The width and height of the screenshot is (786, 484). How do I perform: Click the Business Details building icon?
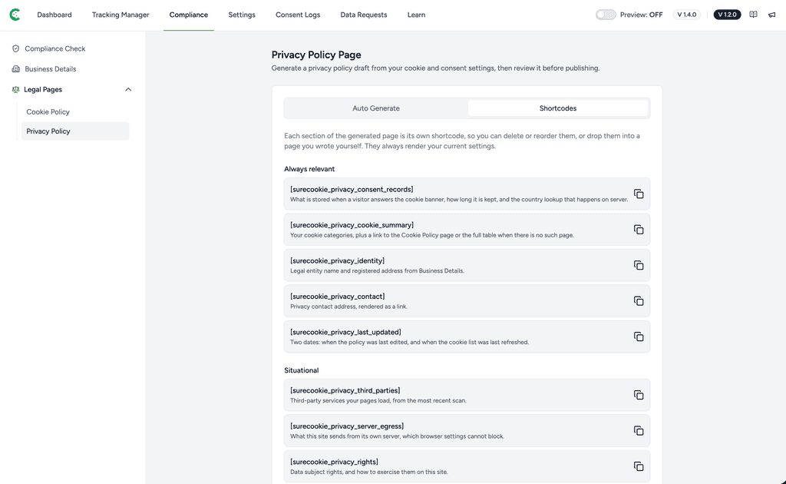(x=15, y=68)
